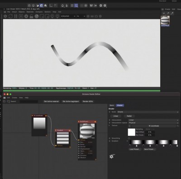Switch to the Basic tab
181x179 pixels.
(112, 105)
